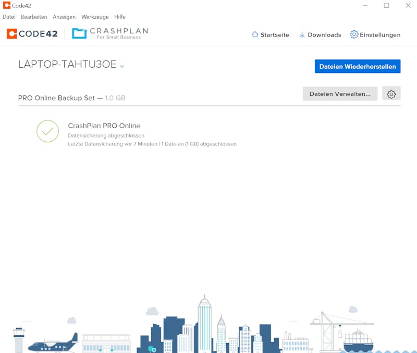Image resolution: width=417 pixels, height=353 pixels.
Task: Click the PRO Online Backup Set heading
Action: click(x=56, y=98)
